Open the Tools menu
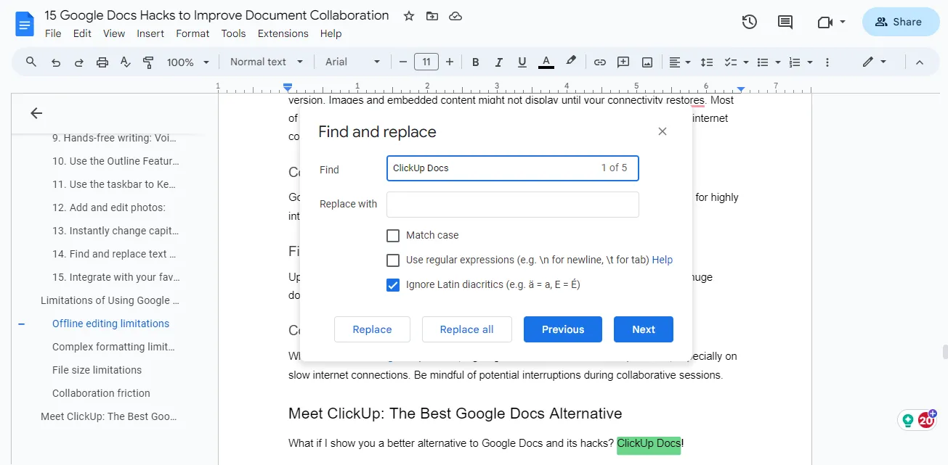The height and width of the screenshot is (465, 948). [x=233, y=33]
